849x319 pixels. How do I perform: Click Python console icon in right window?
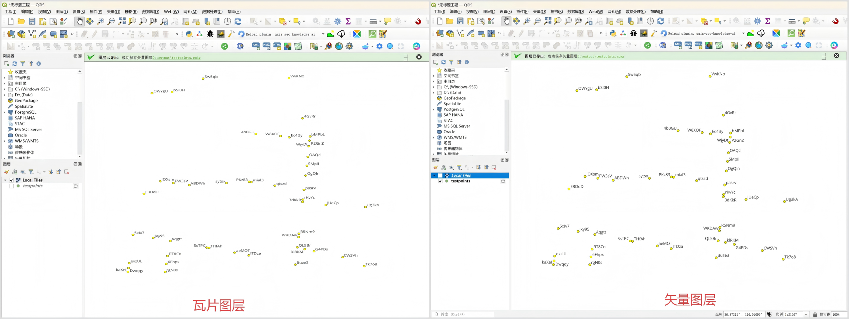click(x=613, y=33)
